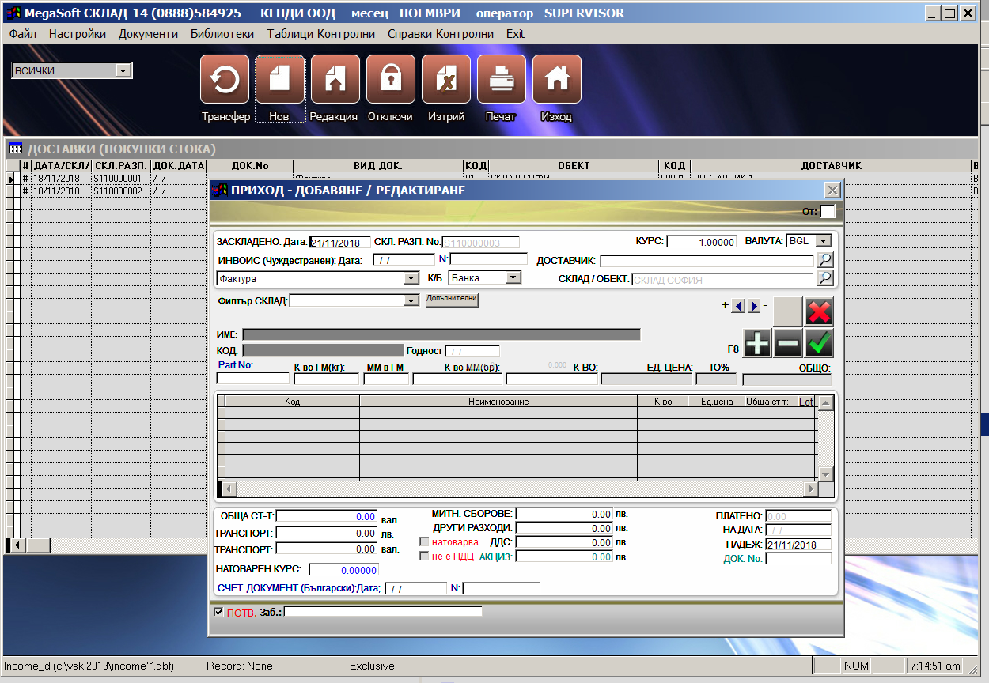Screen dimensions: 989x683
Task: Expand the ВСИЧКИ filter dropdown
Action: click(123, 71)
